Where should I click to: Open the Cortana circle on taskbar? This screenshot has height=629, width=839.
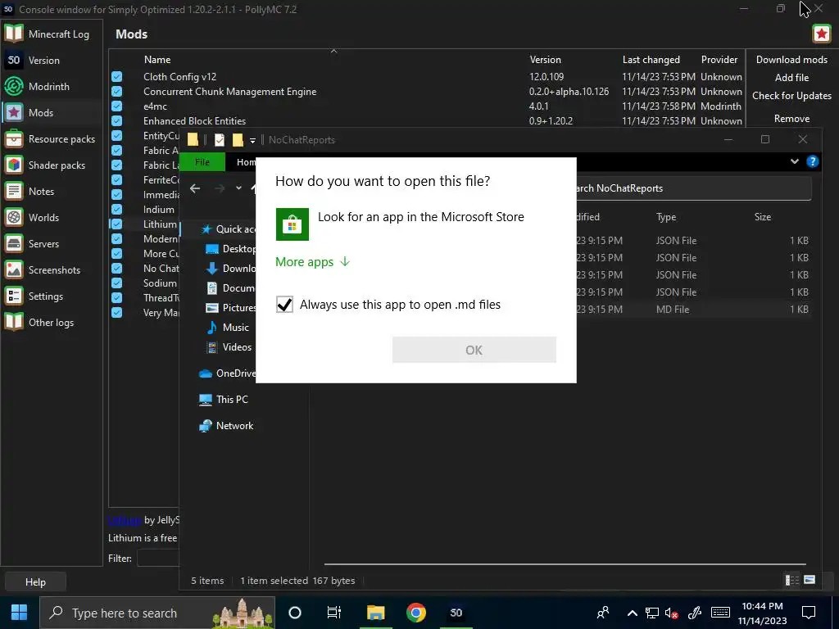click(x=295, y=613)
